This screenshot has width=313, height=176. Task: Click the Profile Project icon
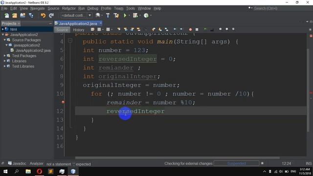coord(146,15)
